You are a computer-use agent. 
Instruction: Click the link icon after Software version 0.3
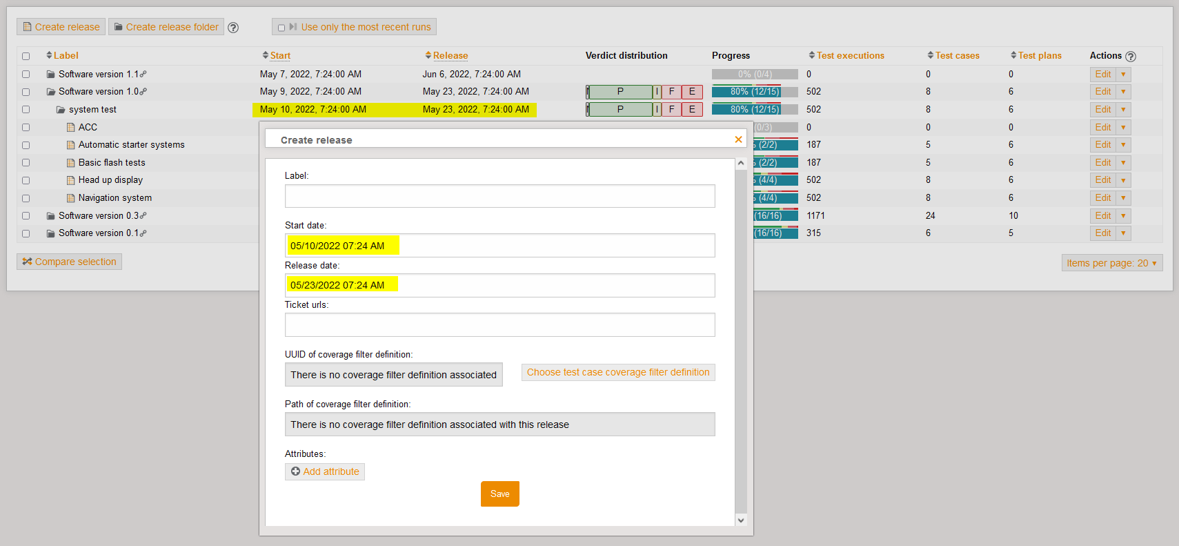pos(143,215)
